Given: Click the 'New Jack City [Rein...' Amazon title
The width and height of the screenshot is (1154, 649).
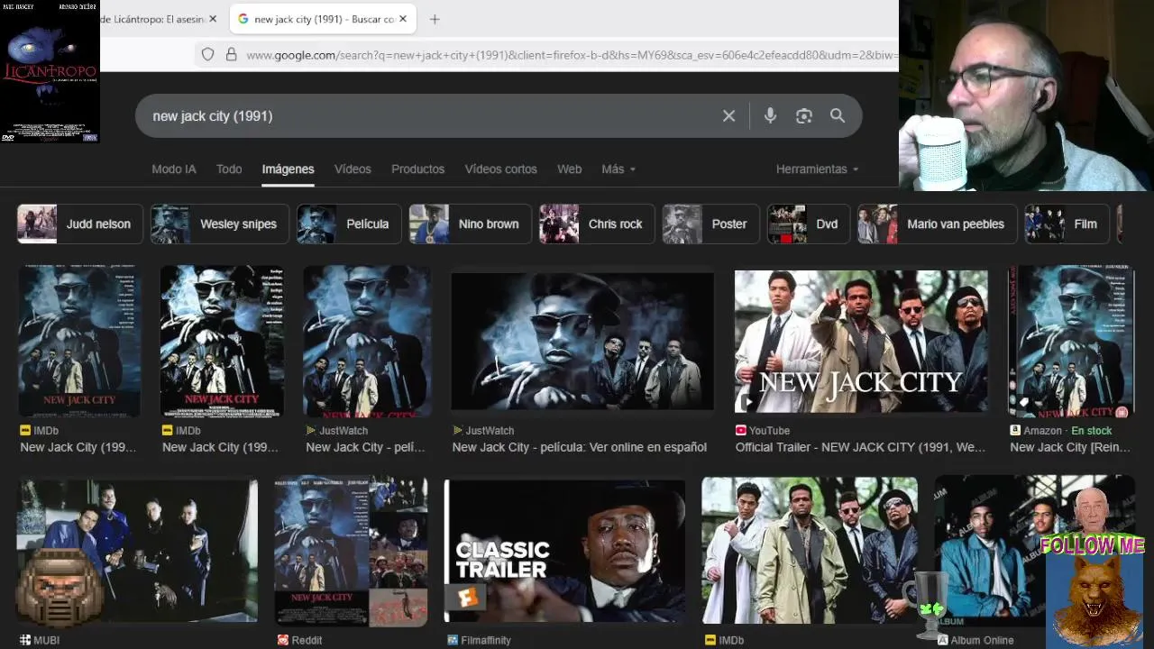Looking at the screenshot, I should (x=1070, y=447).
